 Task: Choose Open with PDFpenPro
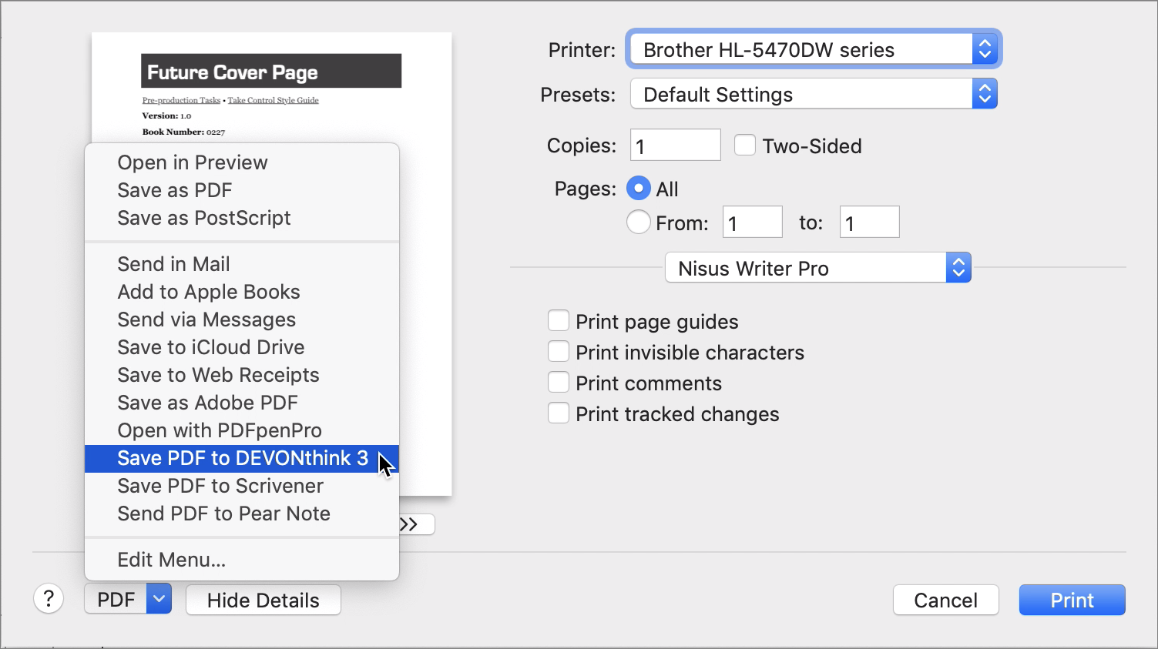point(242,430)
